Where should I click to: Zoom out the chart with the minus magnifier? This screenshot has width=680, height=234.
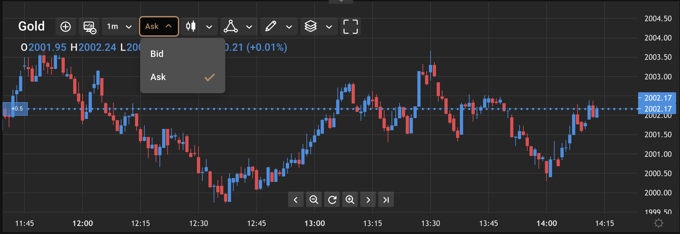[314, 200]
